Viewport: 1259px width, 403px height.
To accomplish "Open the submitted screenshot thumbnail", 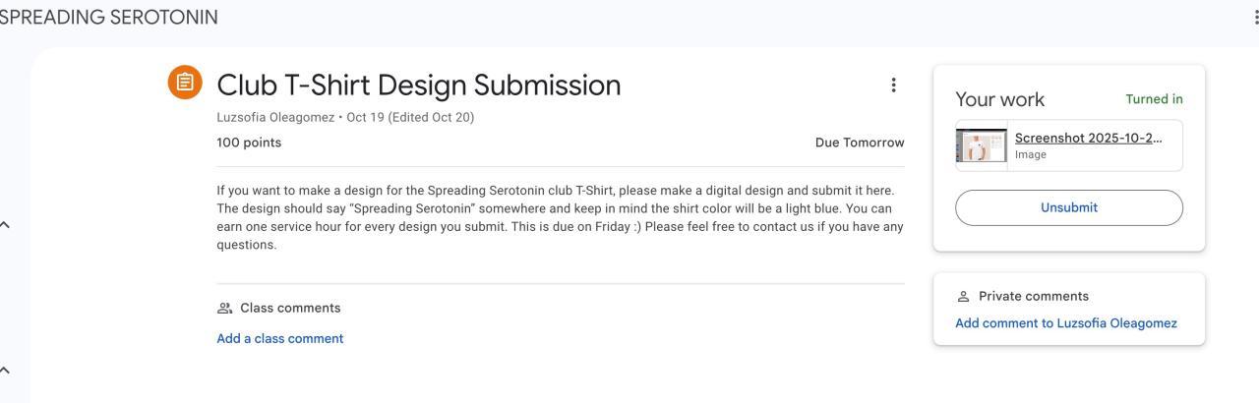I will [x=982, y=145].
